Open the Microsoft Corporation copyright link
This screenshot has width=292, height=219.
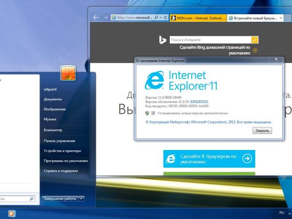208,122
